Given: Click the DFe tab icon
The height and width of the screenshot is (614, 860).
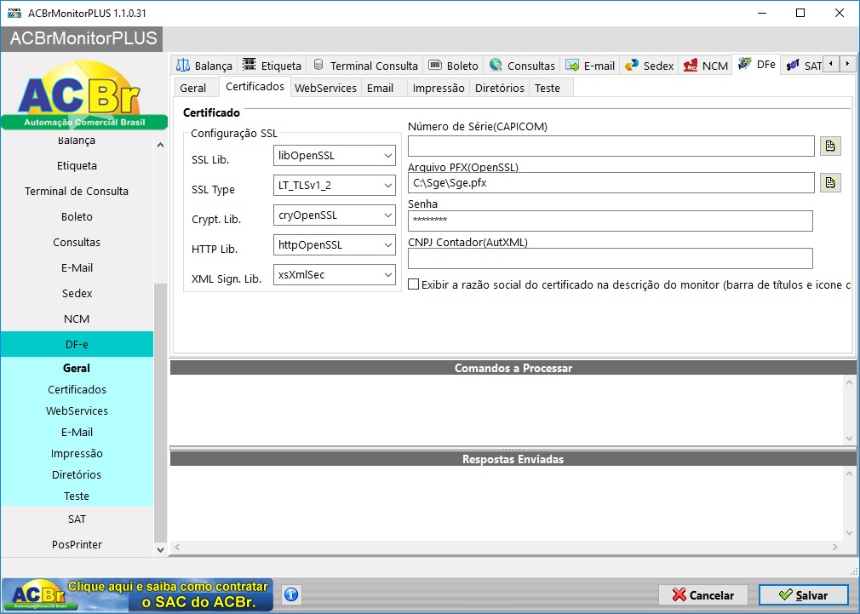Looking at the screenshot, I should (x=744, y=64).
